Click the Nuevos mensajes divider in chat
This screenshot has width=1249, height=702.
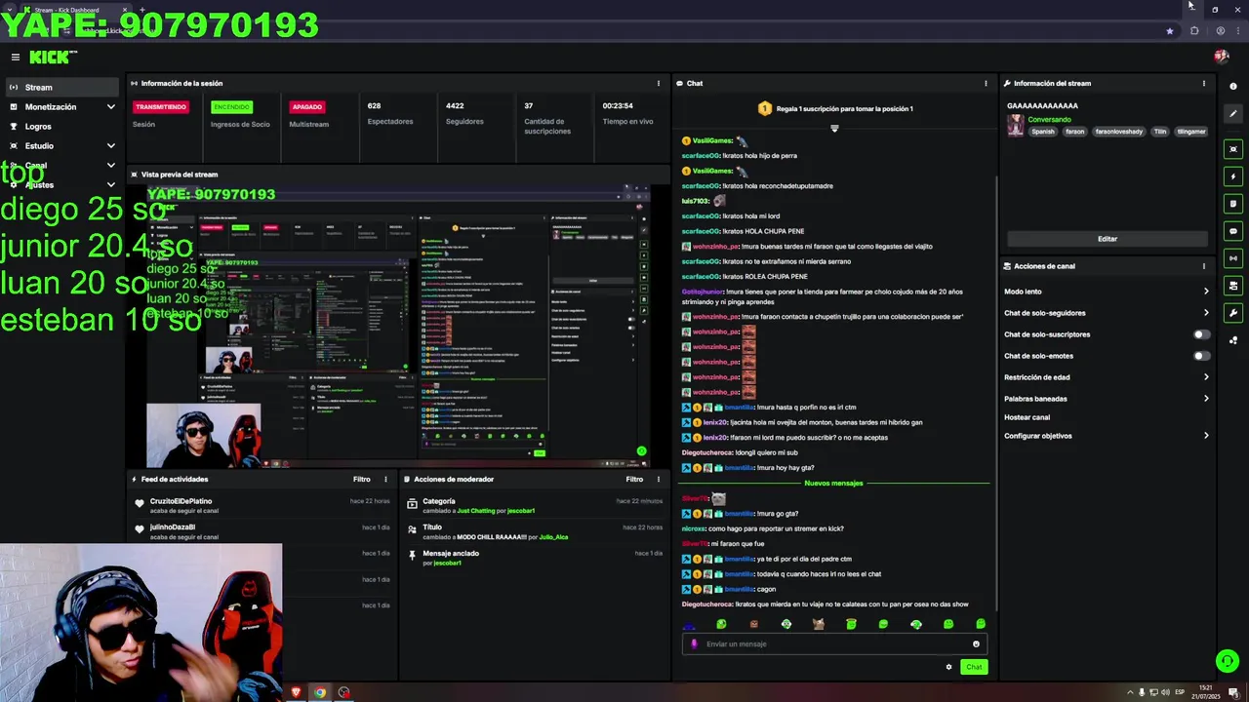(833, 483)
